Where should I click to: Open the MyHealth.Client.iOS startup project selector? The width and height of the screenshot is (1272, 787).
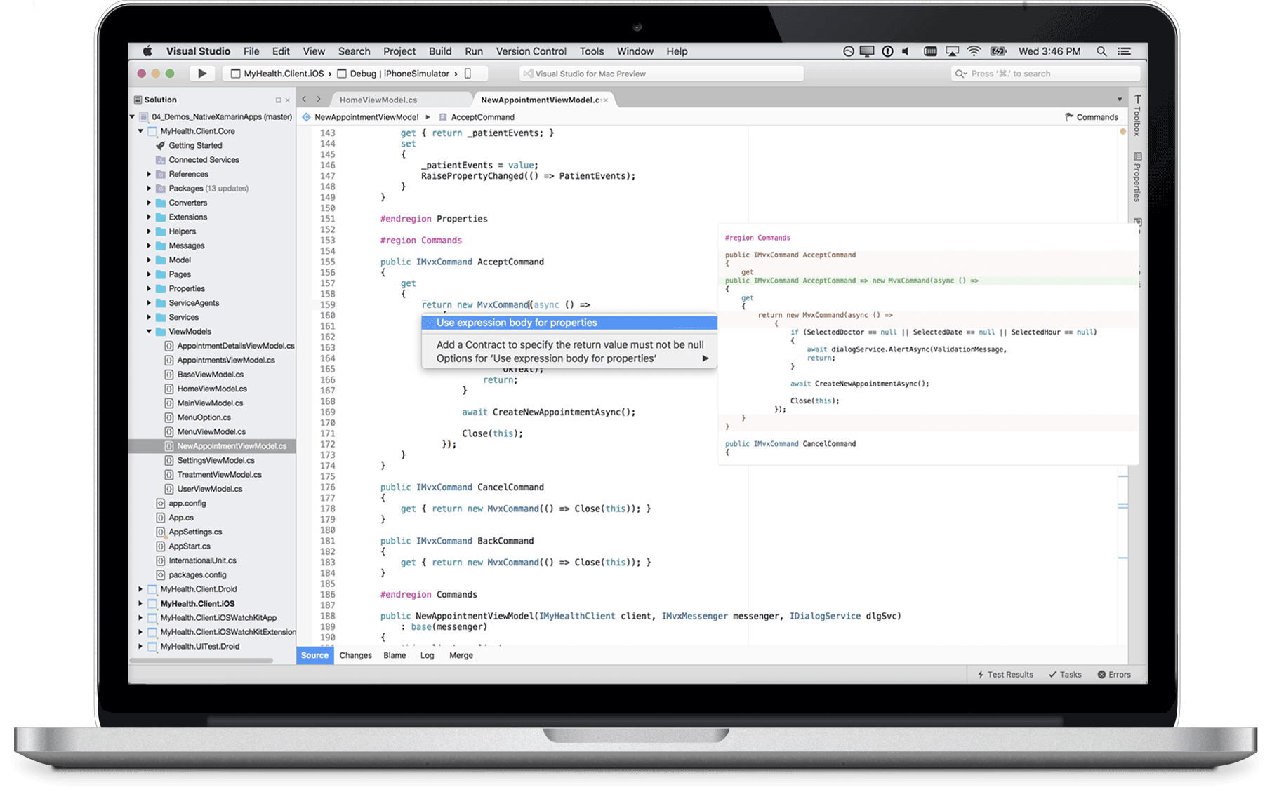tap(277, 74)
